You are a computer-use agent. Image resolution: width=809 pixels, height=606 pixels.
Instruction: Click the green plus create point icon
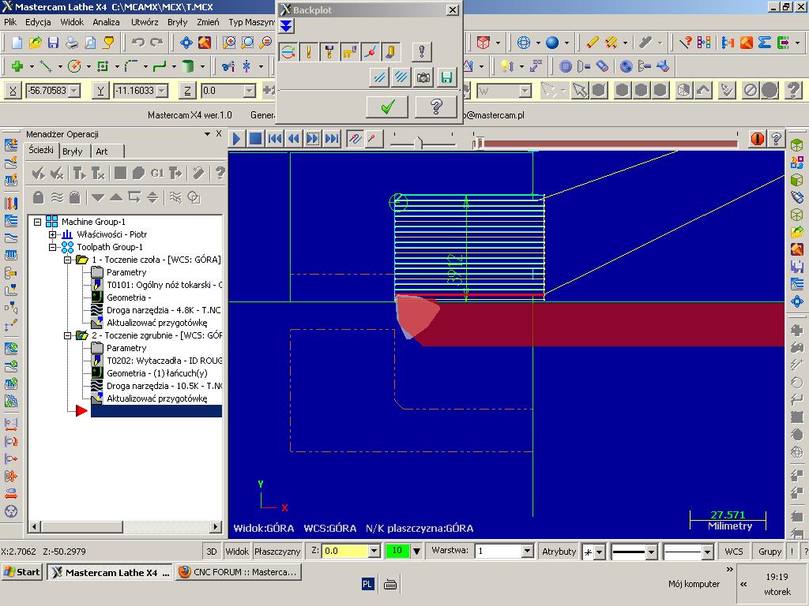pos(17,66)
